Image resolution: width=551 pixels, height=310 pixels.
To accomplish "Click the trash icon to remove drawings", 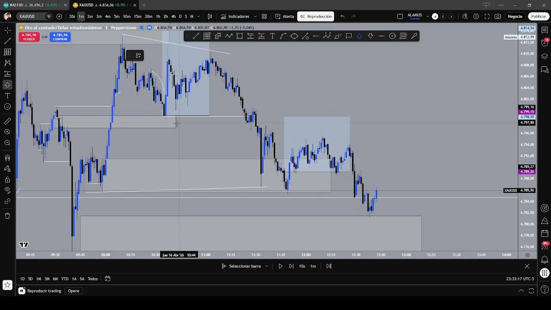I will (7, 216).
